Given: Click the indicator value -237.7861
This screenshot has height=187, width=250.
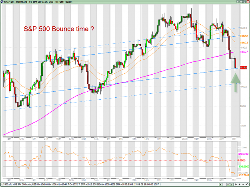Looking at the screenshot, I should (x=244, y=175).
